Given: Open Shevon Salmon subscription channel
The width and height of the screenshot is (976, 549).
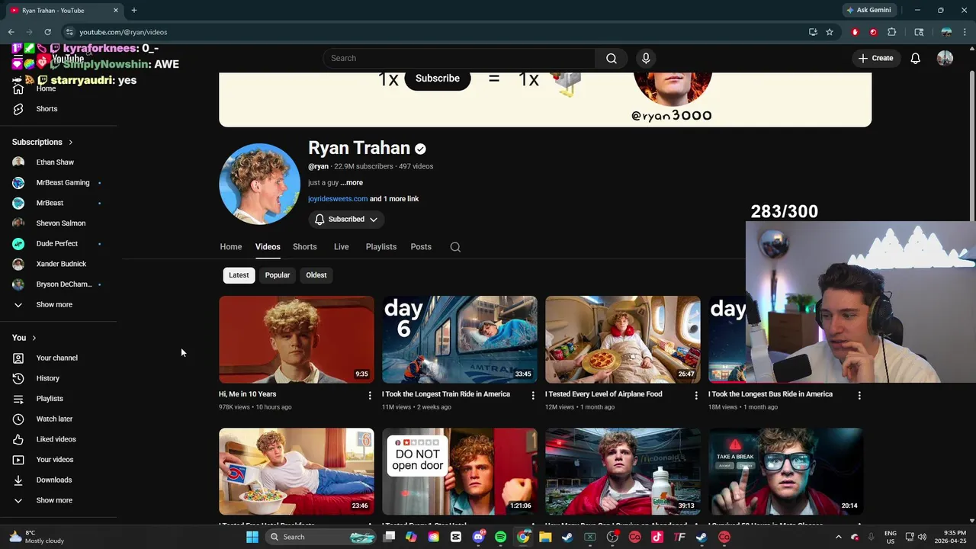Looking at the screenshot, I should coord(59,223).
